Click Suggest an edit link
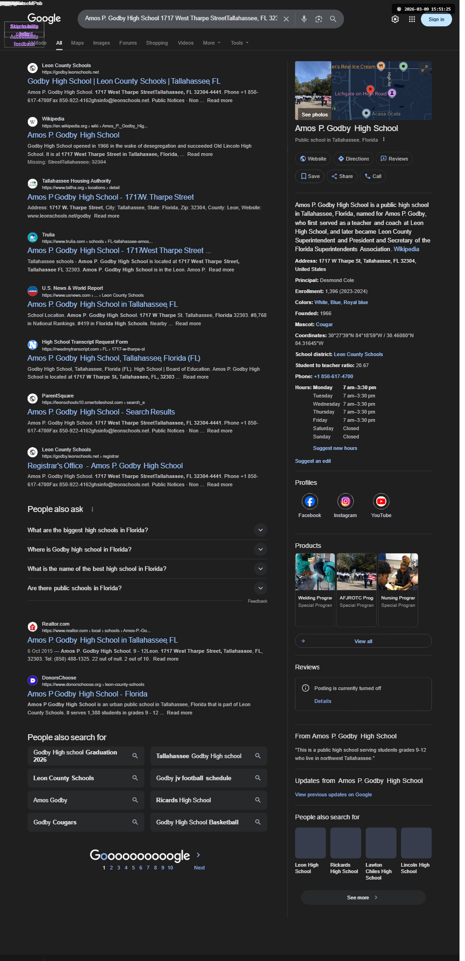The width and height of the screenshot is (465, 961). point(313,461)
